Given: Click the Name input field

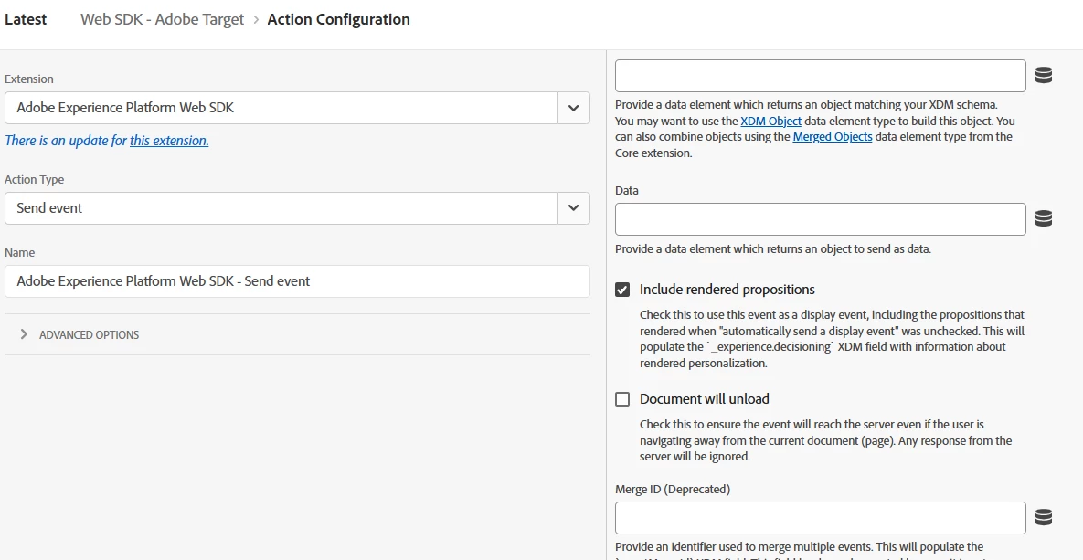Looking at the screenshot, I should [x=297, y=281].
